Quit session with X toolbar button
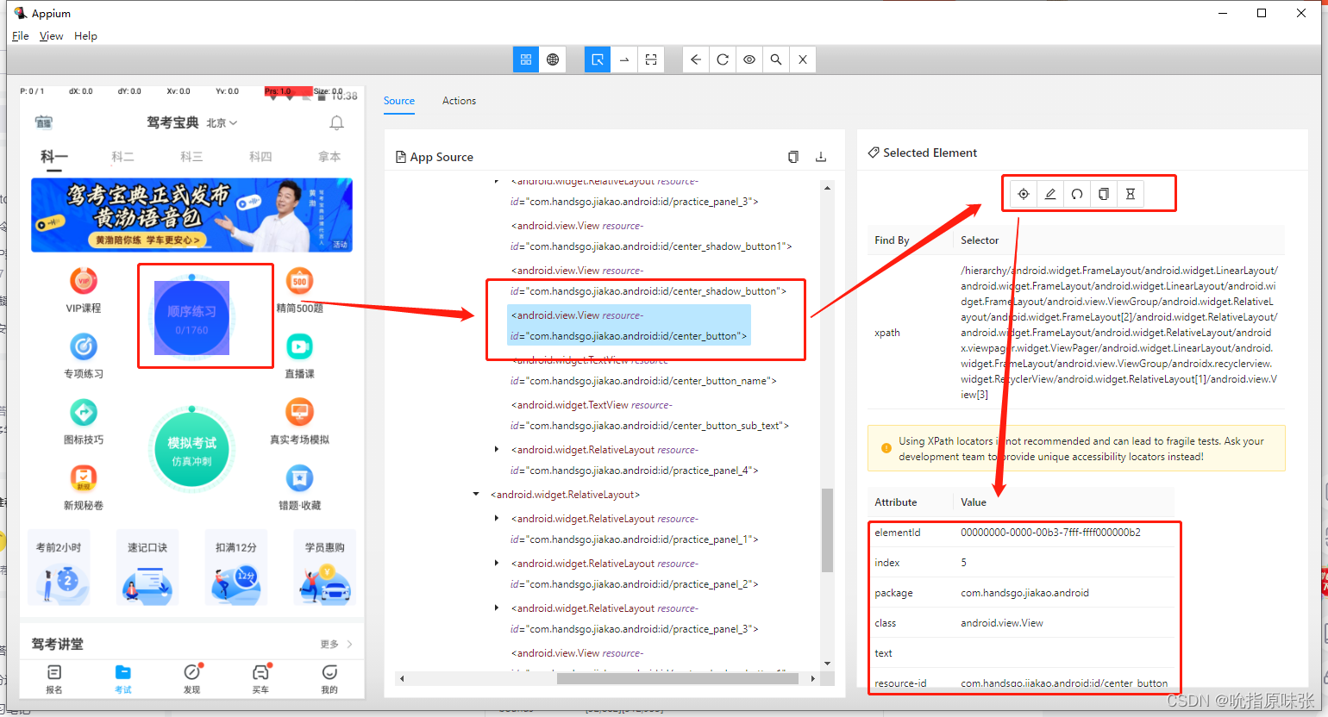 point(803,59)
